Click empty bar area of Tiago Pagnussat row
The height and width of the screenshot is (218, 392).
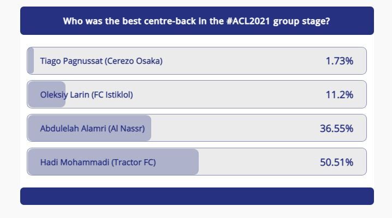pyautogui.click(x=246, y=61)
